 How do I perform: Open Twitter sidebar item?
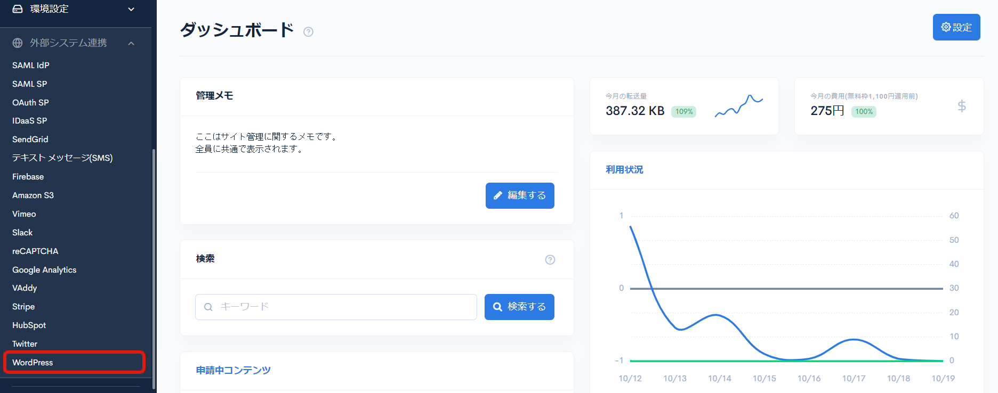[x=25, y=343]
